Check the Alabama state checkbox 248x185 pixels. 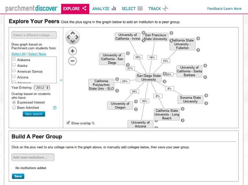click(14, 59)
